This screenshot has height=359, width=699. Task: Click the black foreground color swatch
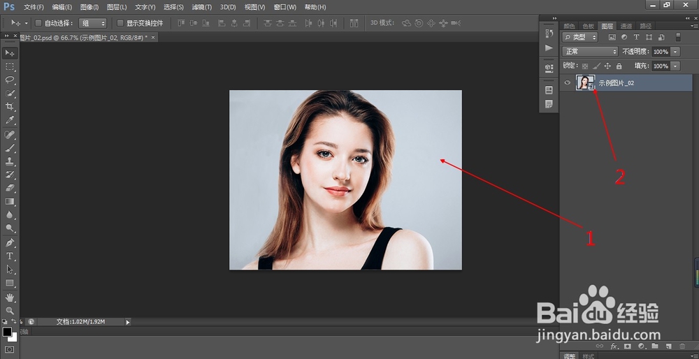[7, 332]
